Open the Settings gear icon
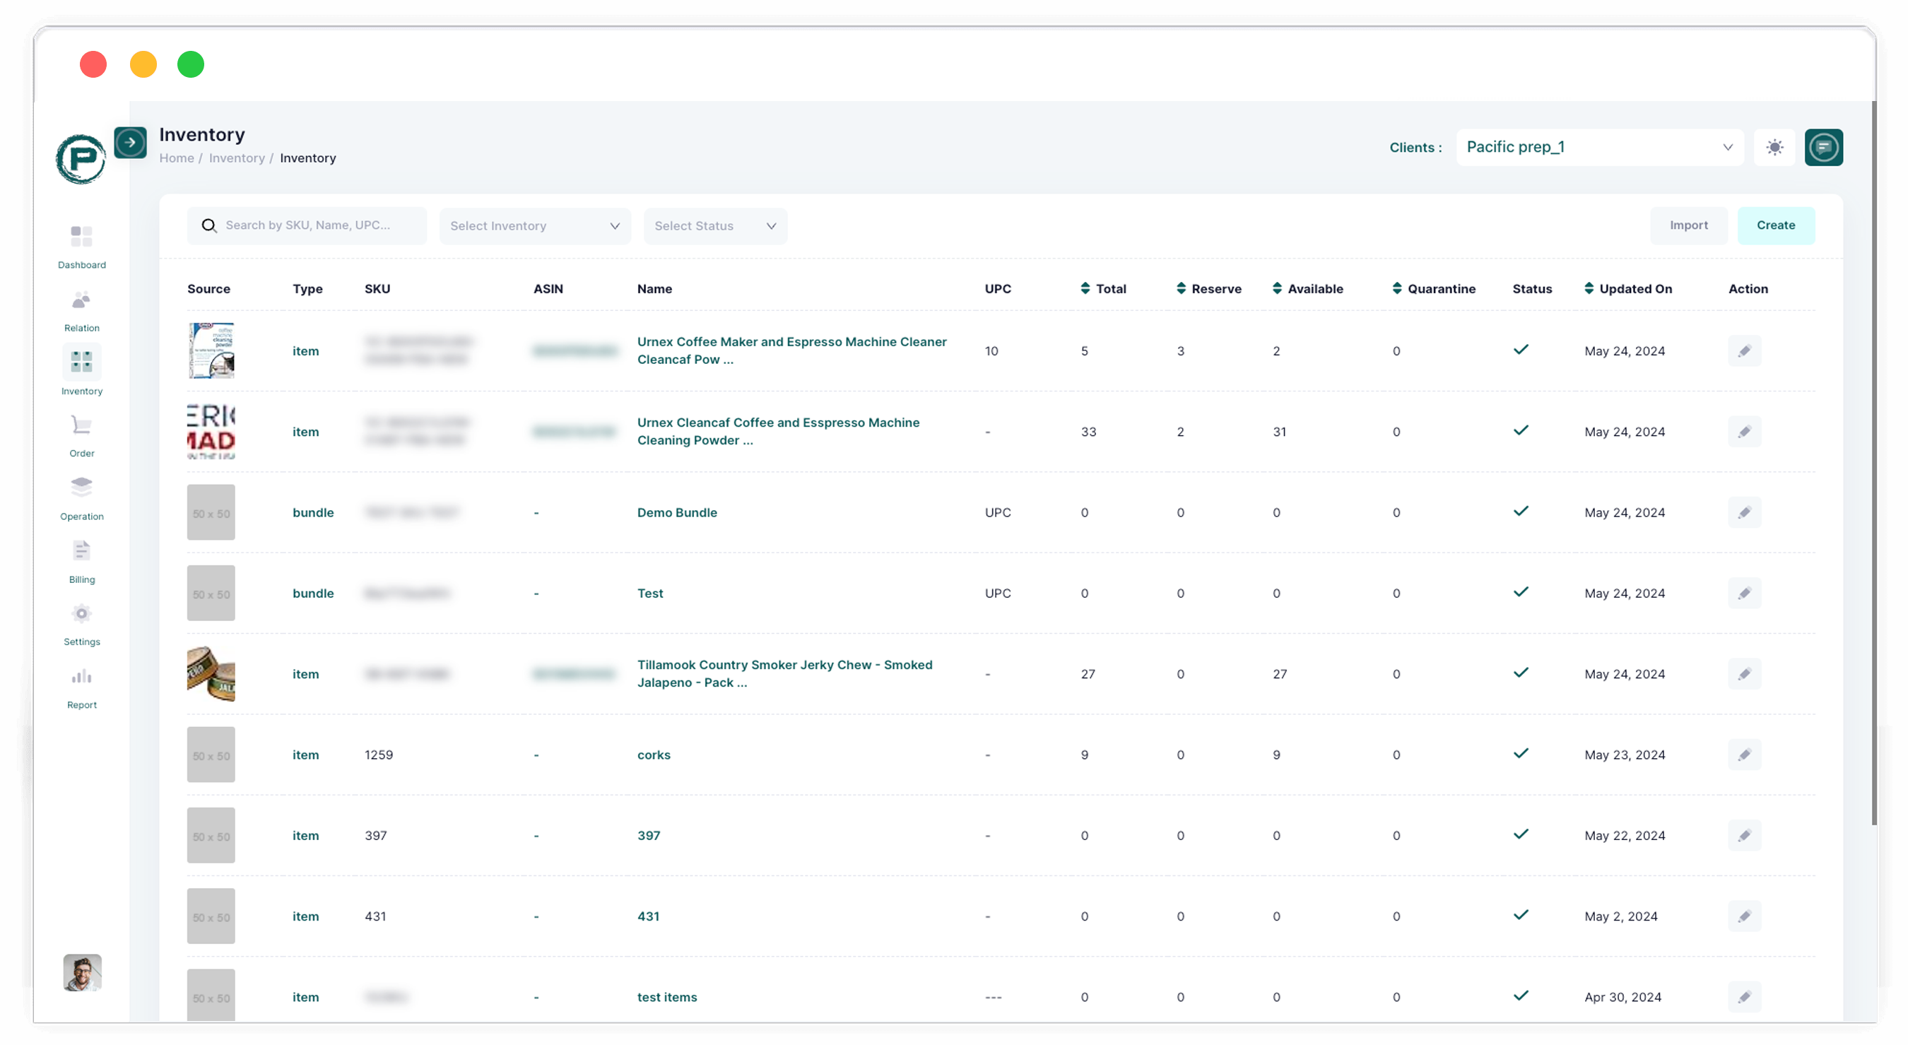The width and height of the screenshot is (1908, 1045). [x=81, y=613]
